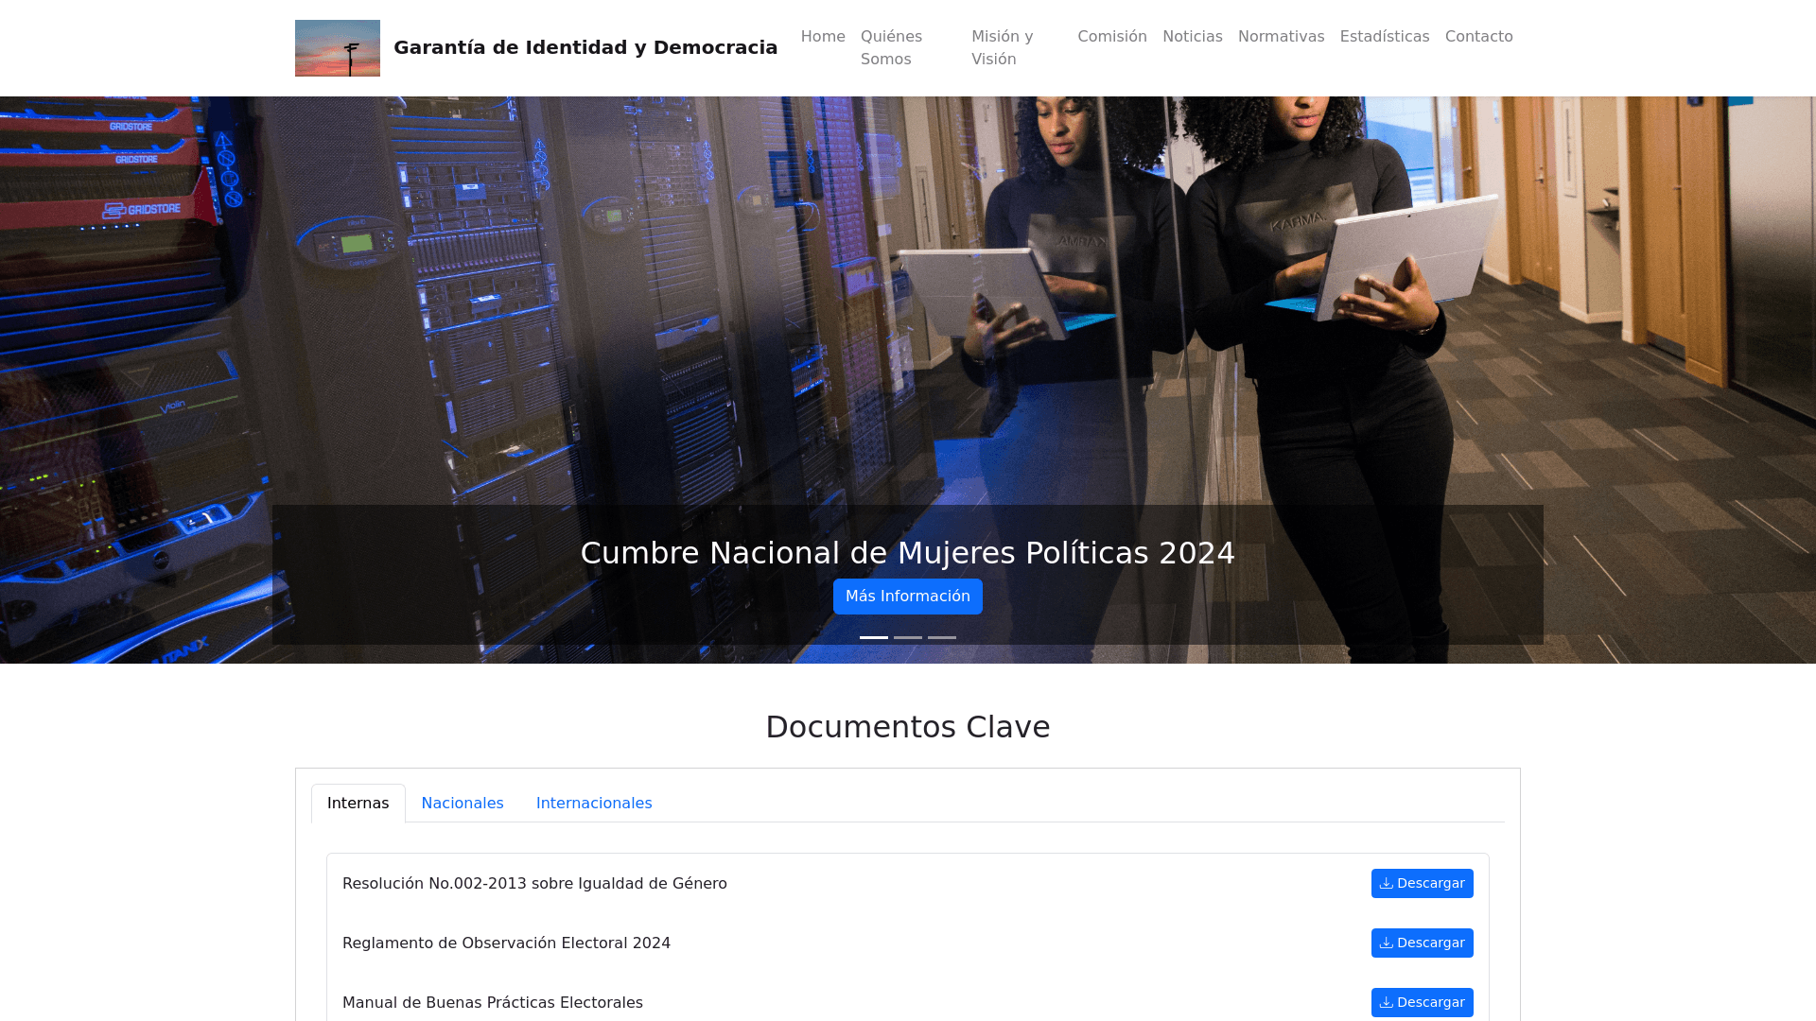Navigate to Quiénes Somos page
1816x1021 pixels.
pyautogui.click(x=891, y=47)
